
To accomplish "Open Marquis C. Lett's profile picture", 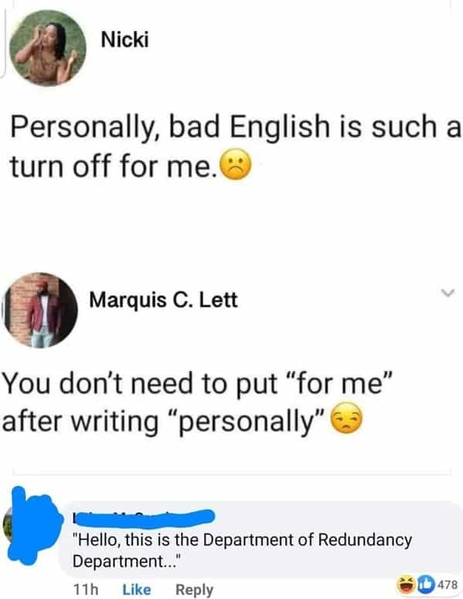I will coord(40,310).
